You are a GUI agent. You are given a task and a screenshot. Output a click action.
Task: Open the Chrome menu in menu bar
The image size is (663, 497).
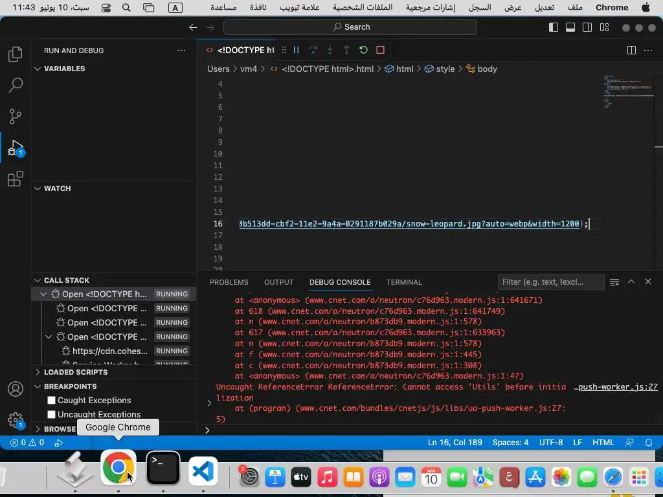tap(611, 8)
